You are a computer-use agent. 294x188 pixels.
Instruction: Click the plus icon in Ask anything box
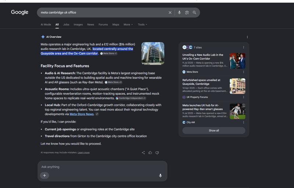pyautogui.click(x=44, y=175)
